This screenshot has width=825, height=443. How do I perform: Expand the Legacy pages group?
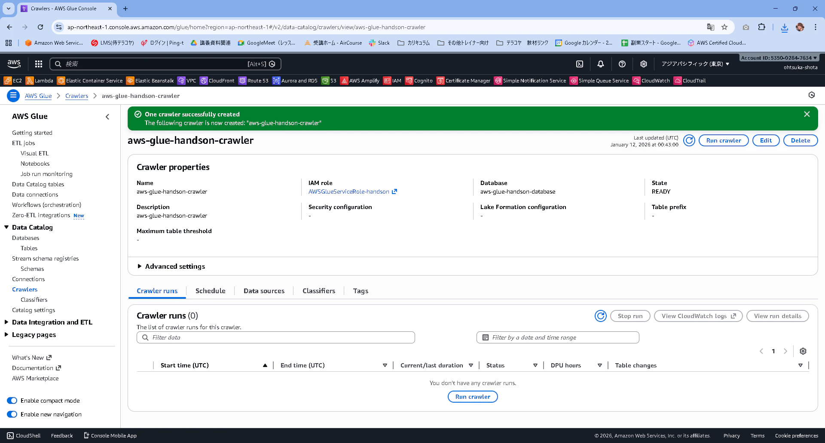click(6, 335)
